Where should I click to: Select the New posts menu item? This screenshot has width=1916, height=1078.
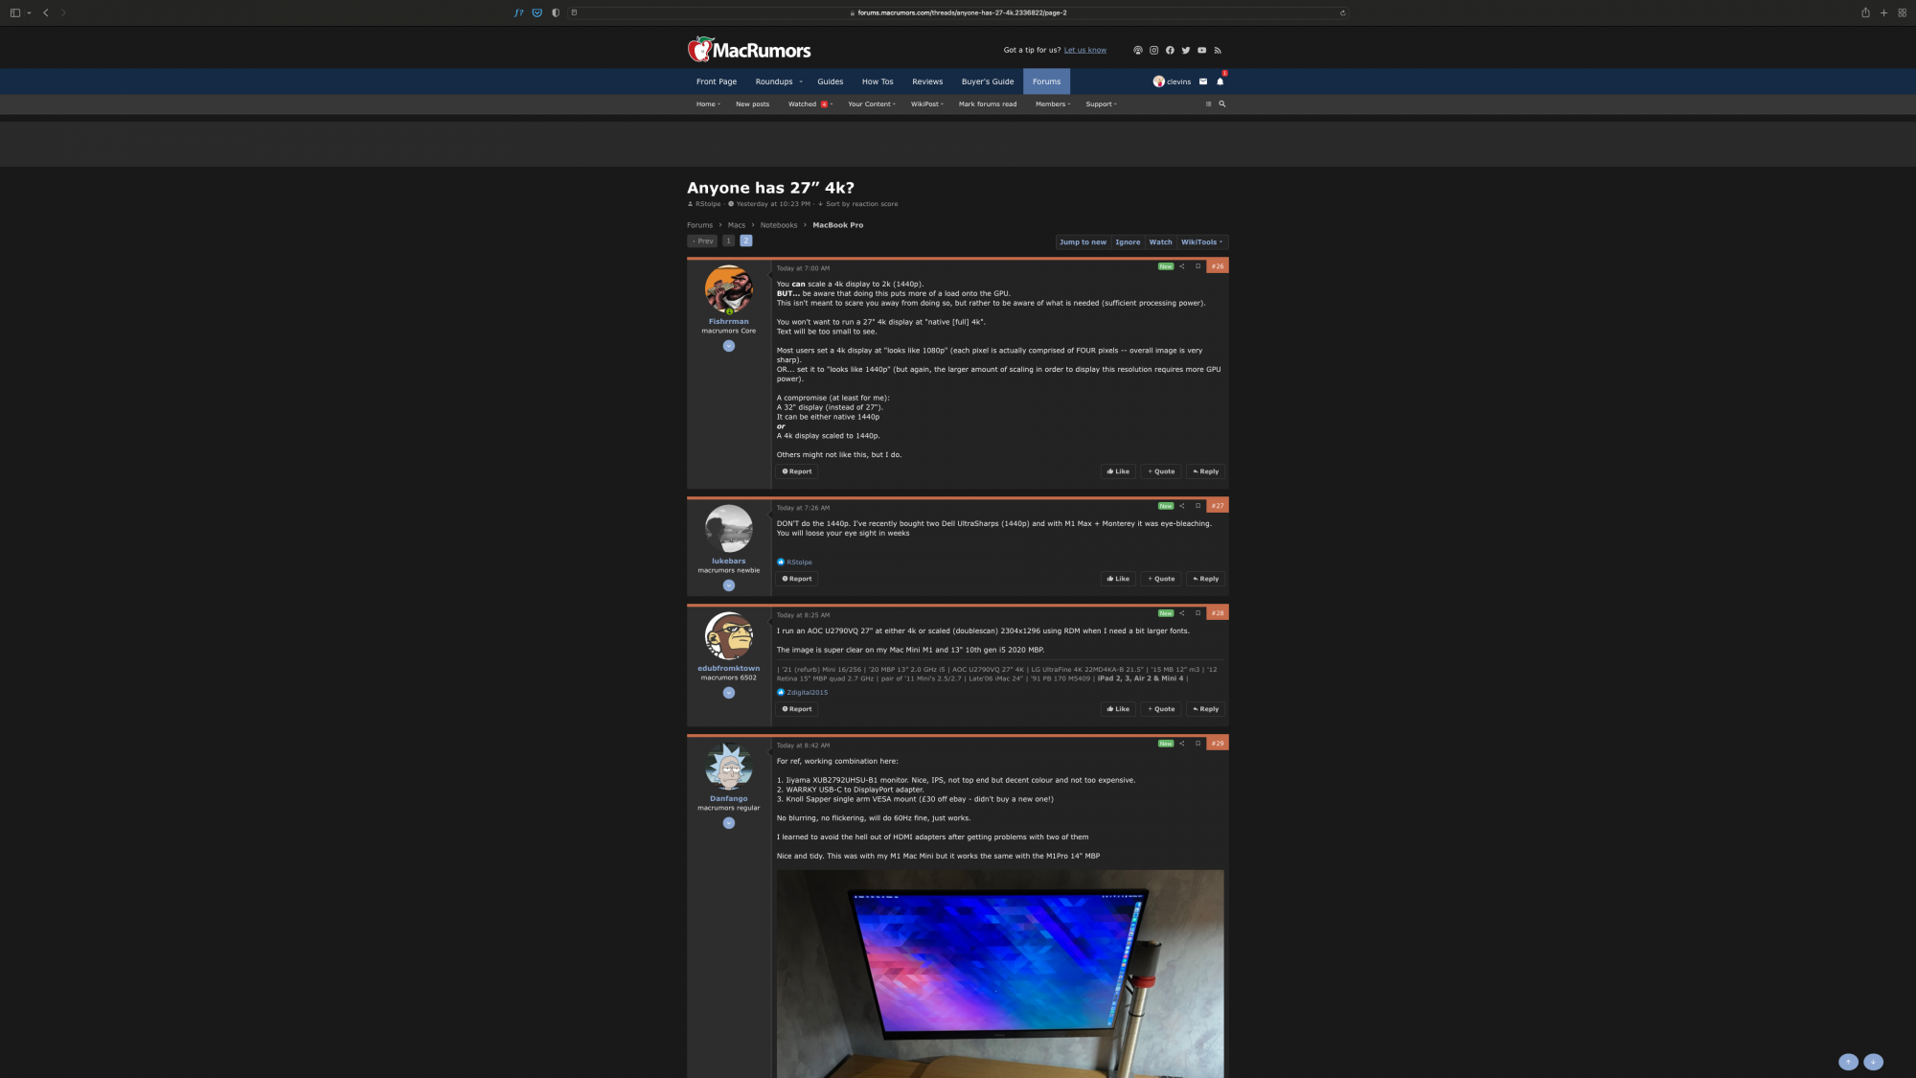(752, 103)
